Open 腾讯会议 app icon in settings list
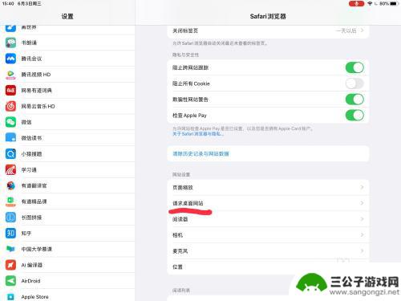Viewport: 401px width, 301px height. click(x=10, y=59)
